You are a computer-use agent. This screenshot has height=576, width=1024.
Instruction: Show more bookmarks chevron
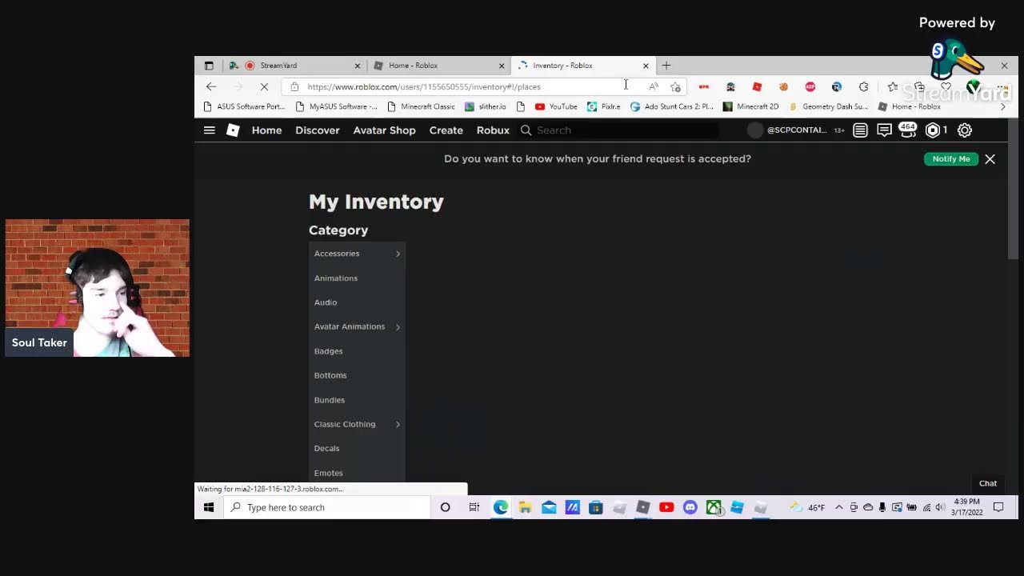(1003, 106)
